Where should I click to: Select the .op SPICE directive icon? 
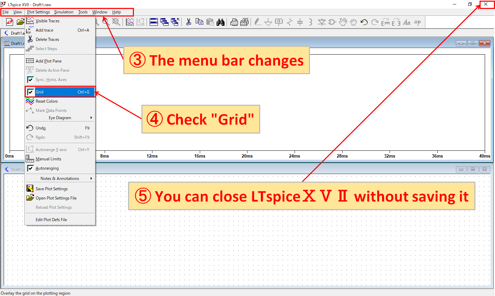[x=417, y=22]
